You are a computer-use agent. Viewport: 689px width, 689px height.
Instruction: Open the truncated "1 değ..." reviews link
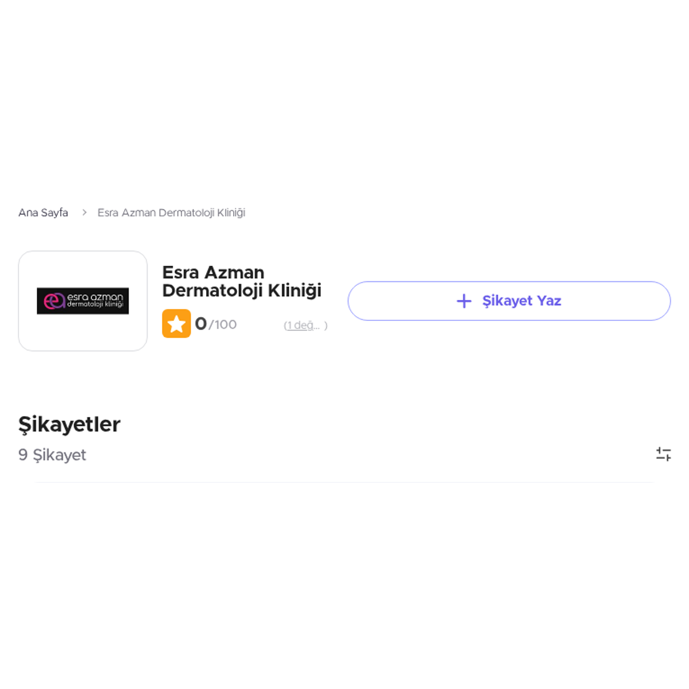(x=305, y=326)
